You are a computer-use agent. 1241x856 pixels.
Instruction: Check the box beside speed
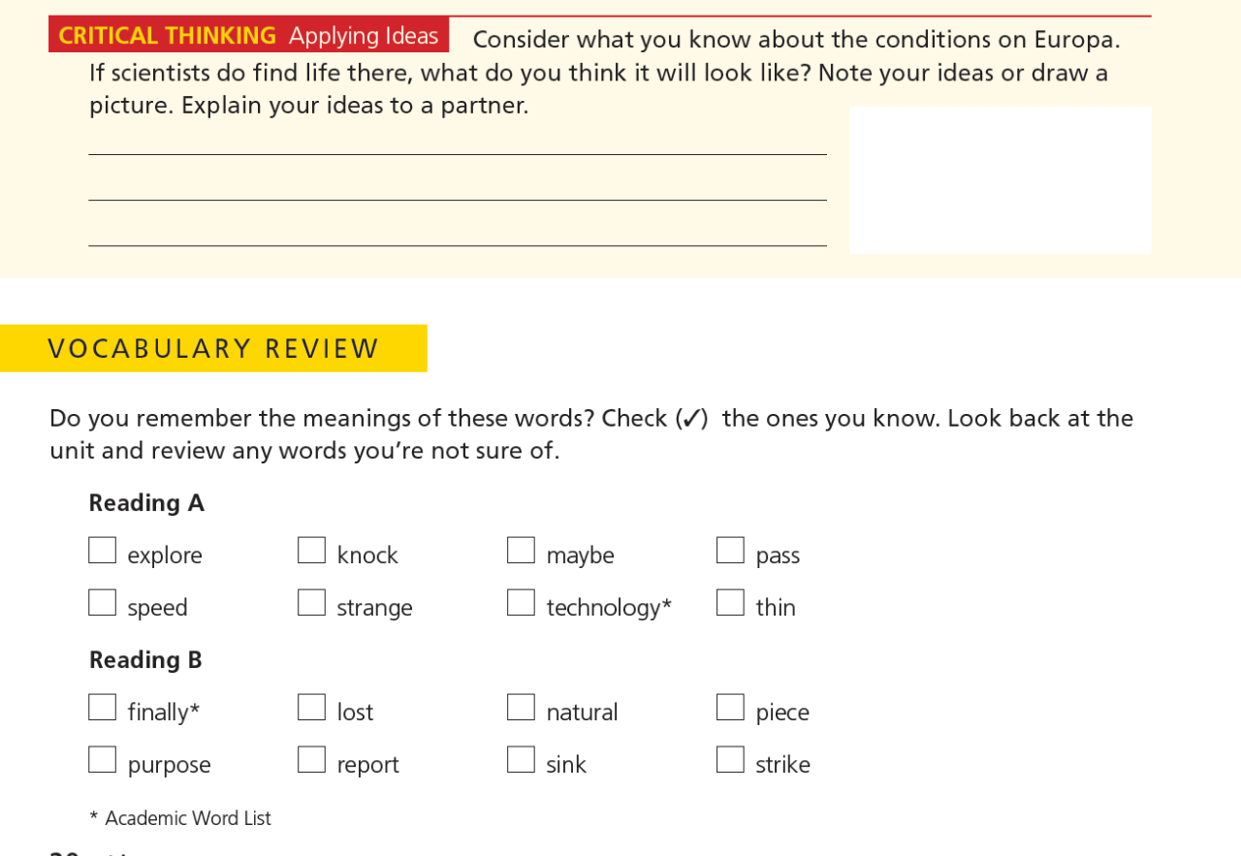pos(102,603)
